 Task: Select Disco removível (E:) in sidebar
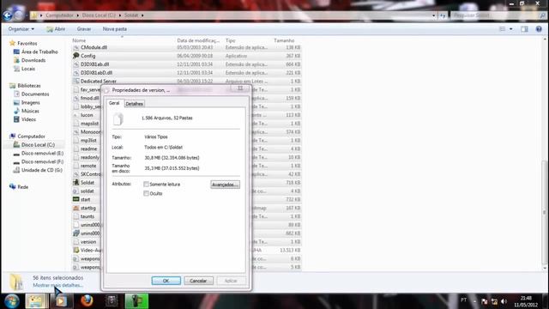[42, 154]
